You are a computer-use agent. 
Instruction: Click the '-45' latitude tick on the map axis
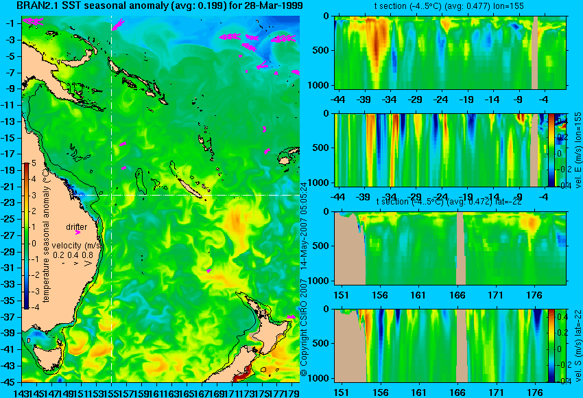(9, 382)
